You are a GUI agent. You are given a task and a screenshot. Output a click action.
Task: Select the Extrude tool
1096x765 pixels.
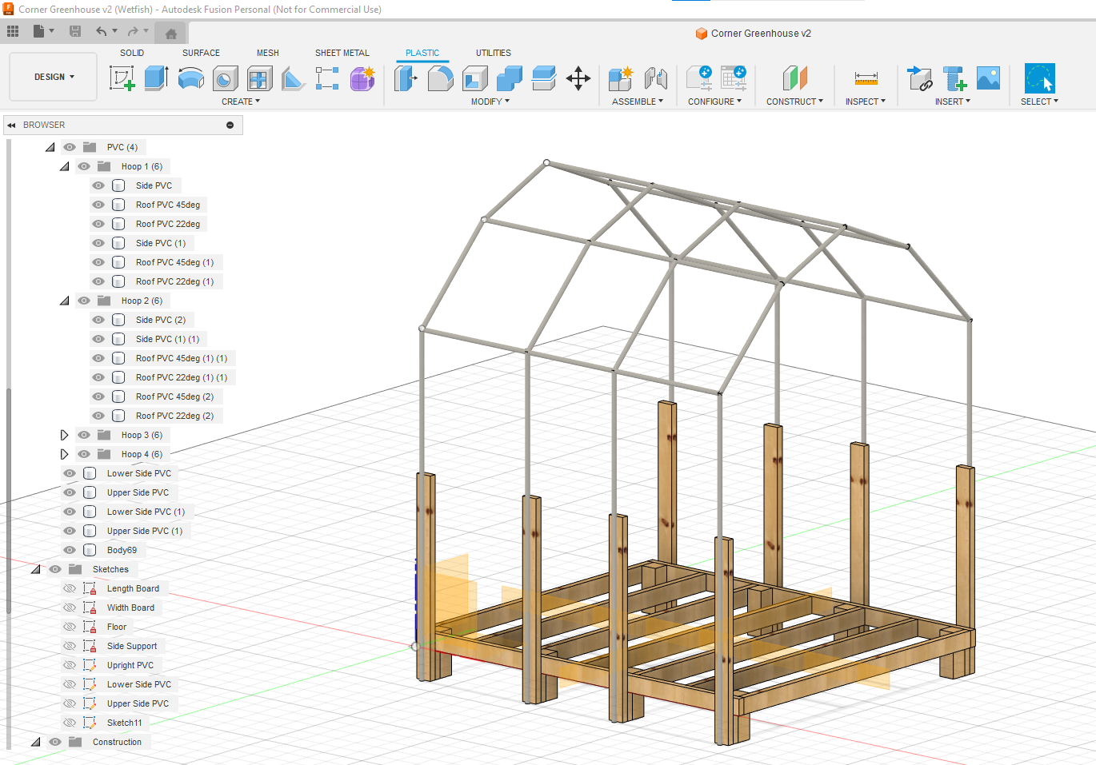pos(156,78)
